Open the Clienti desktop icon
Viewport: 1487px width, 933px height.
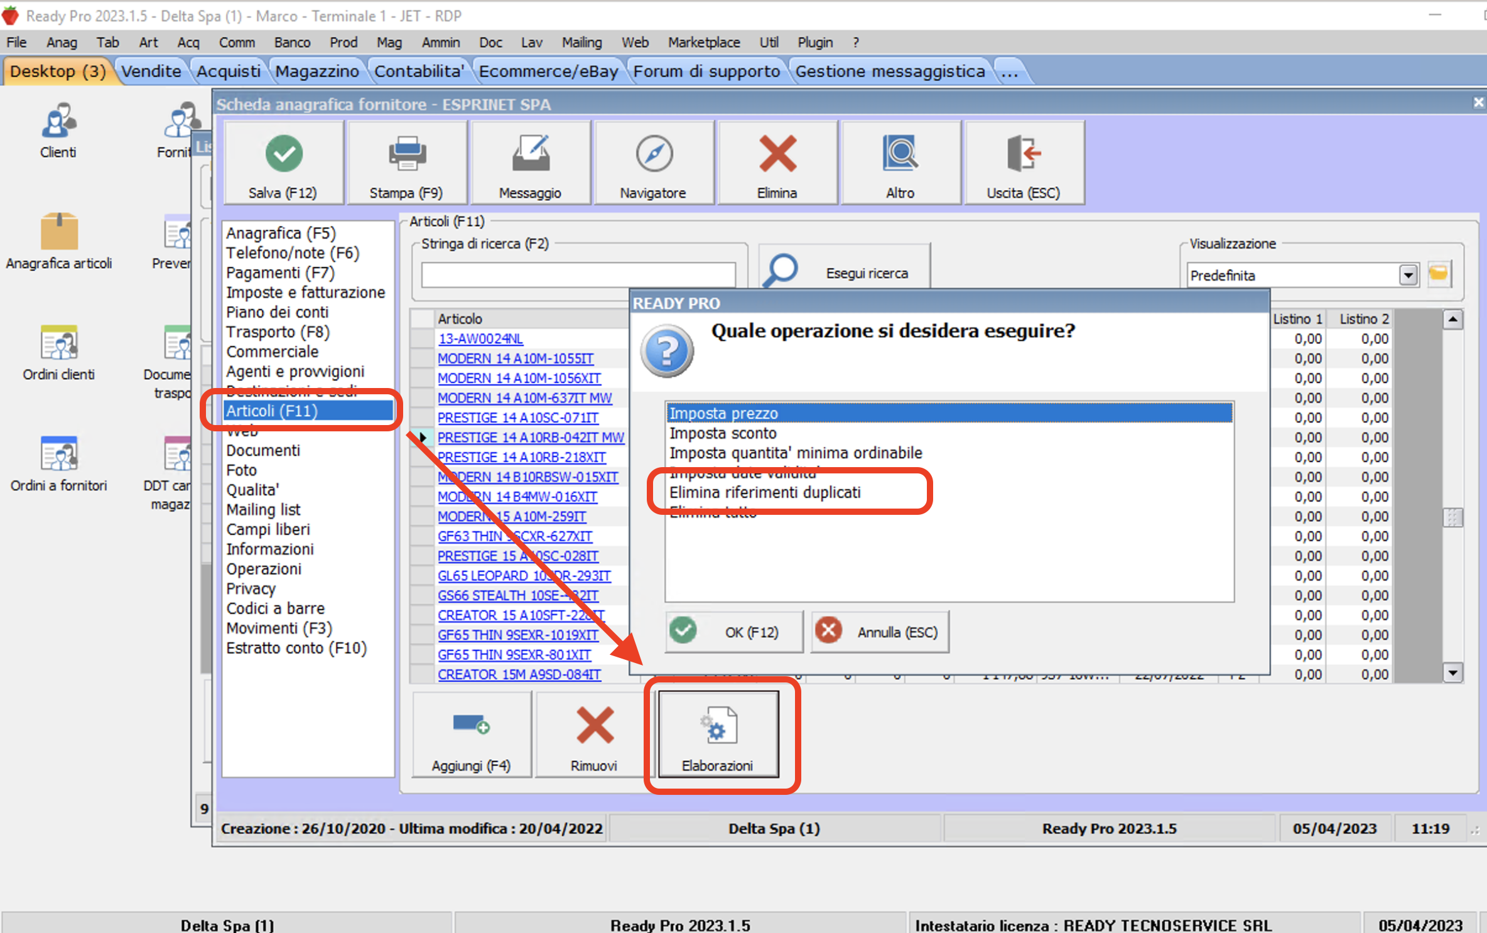(x=58, y=131)
